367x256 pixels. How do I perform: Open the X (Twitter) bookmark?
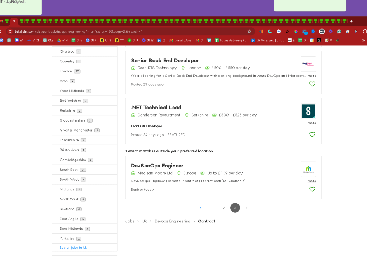pyautogui.click(x=319, y=40)
